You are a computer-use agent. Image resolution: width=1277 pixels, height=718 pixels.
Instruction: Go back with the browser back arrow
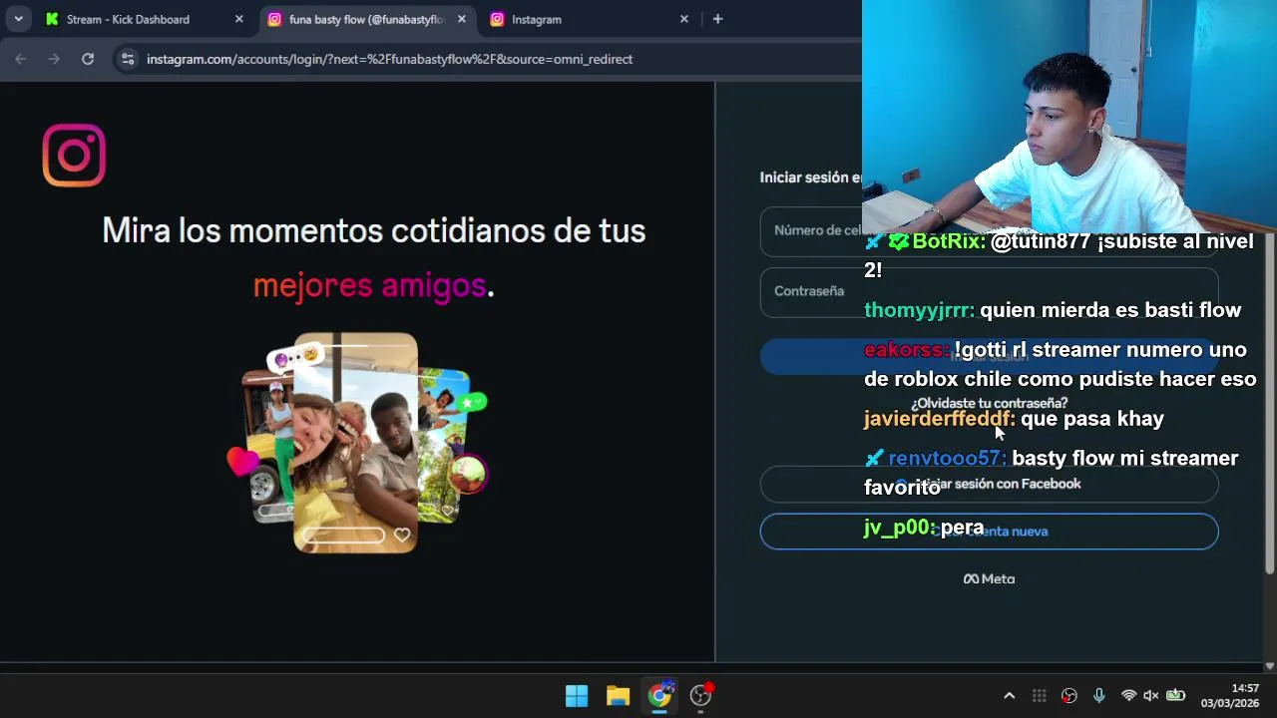click(21, 59)
